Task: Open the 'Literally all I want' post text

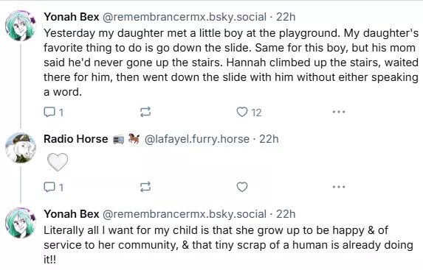Action: pyautogui.click(x=228, y=245)
